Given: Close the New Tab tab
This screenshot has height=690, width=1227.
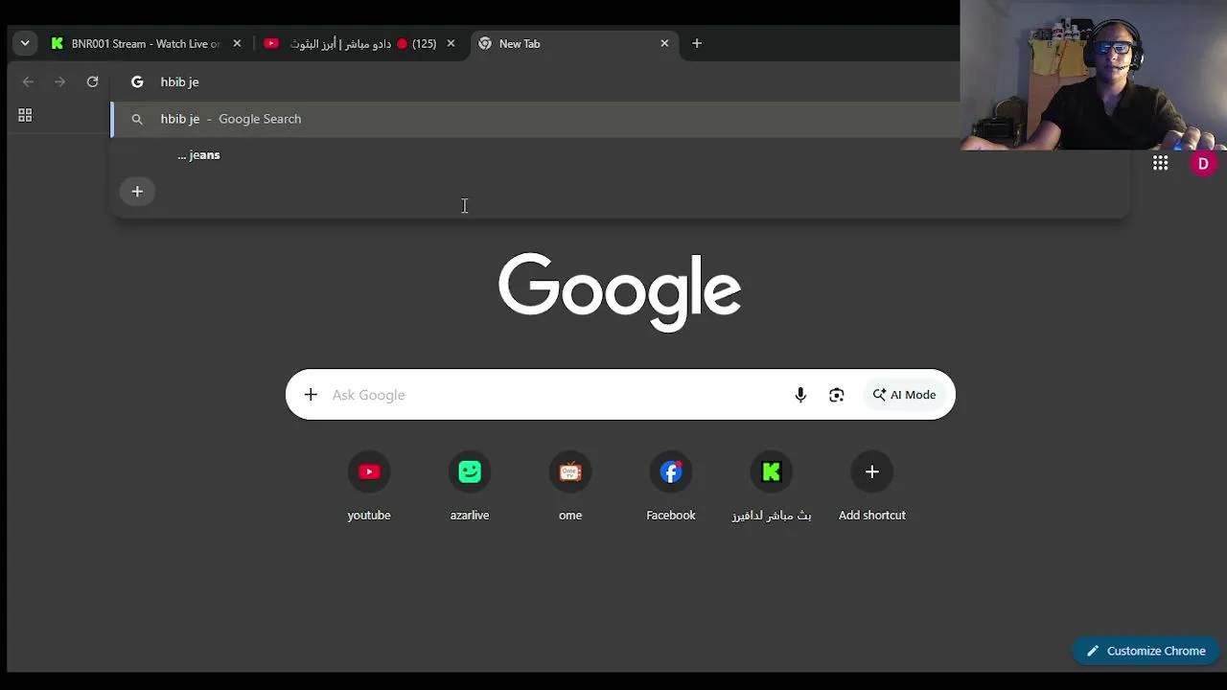Looking at the screenshot, I should (x=664, y=43).
